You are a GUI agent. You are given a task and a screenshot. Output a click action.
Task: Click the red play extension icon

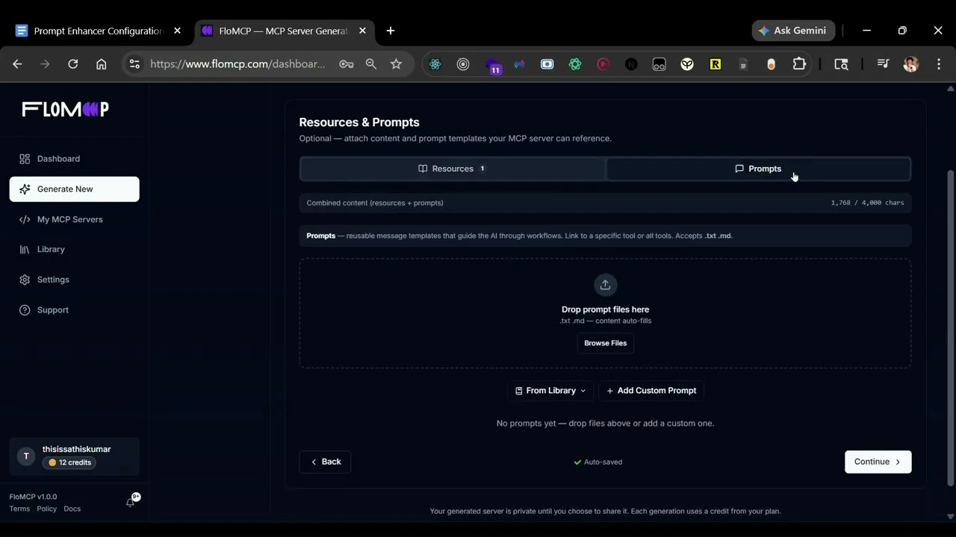pos(603,64)
